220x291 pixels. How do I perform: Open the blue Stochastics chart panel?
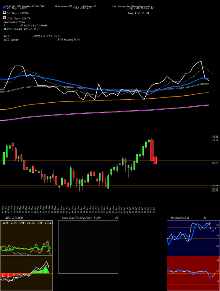tap(193, 238)
